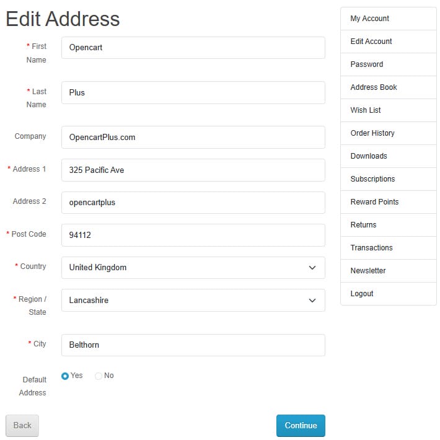Click the Company field containing OpencartPlus.com
Viewport: 440px width, 440px height.
193,137
